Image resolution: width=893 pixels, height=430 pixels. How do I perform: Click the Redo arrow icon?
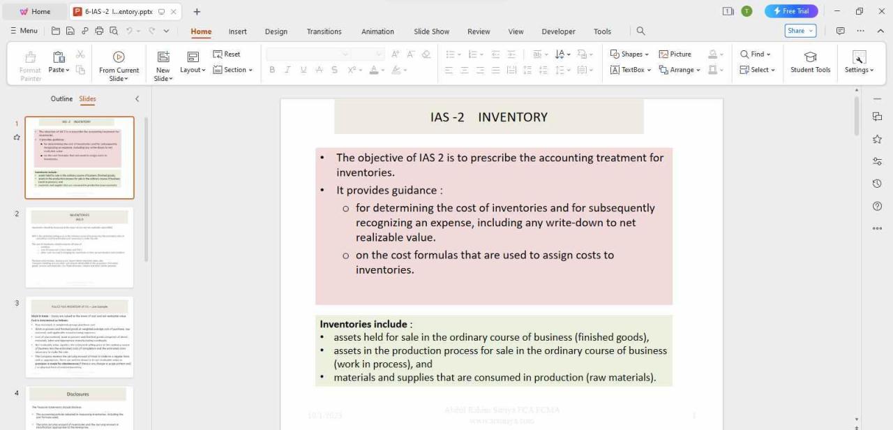[151, 31]
